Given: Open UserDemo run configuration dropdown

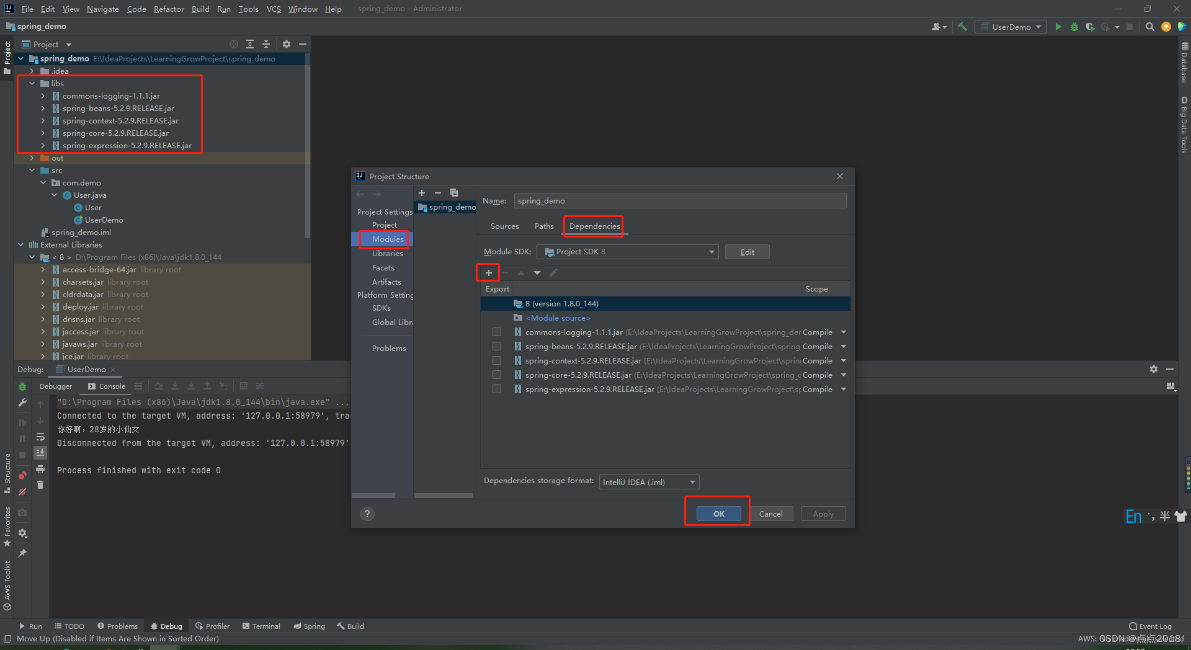Looking at the screenshot, I should click(x=1010, y=27).
